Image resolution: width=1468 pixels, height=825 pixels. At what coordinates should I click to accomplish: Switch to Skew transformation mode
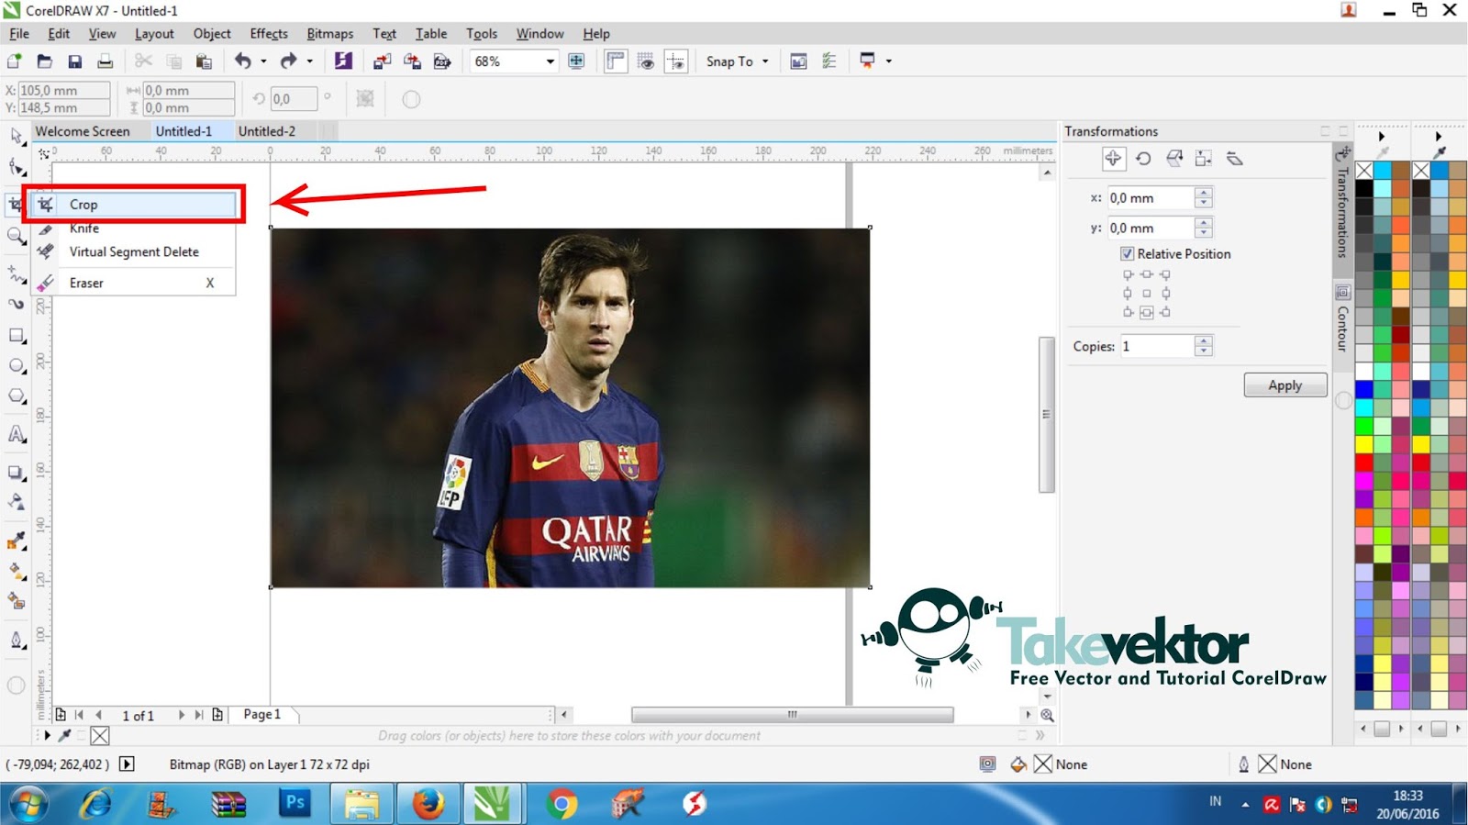1235,159
